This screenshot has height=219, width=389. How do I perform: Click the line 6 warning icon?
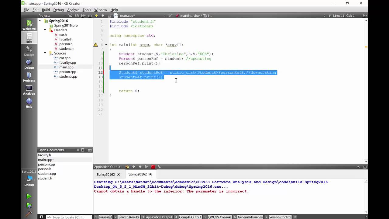click(95, 45)
